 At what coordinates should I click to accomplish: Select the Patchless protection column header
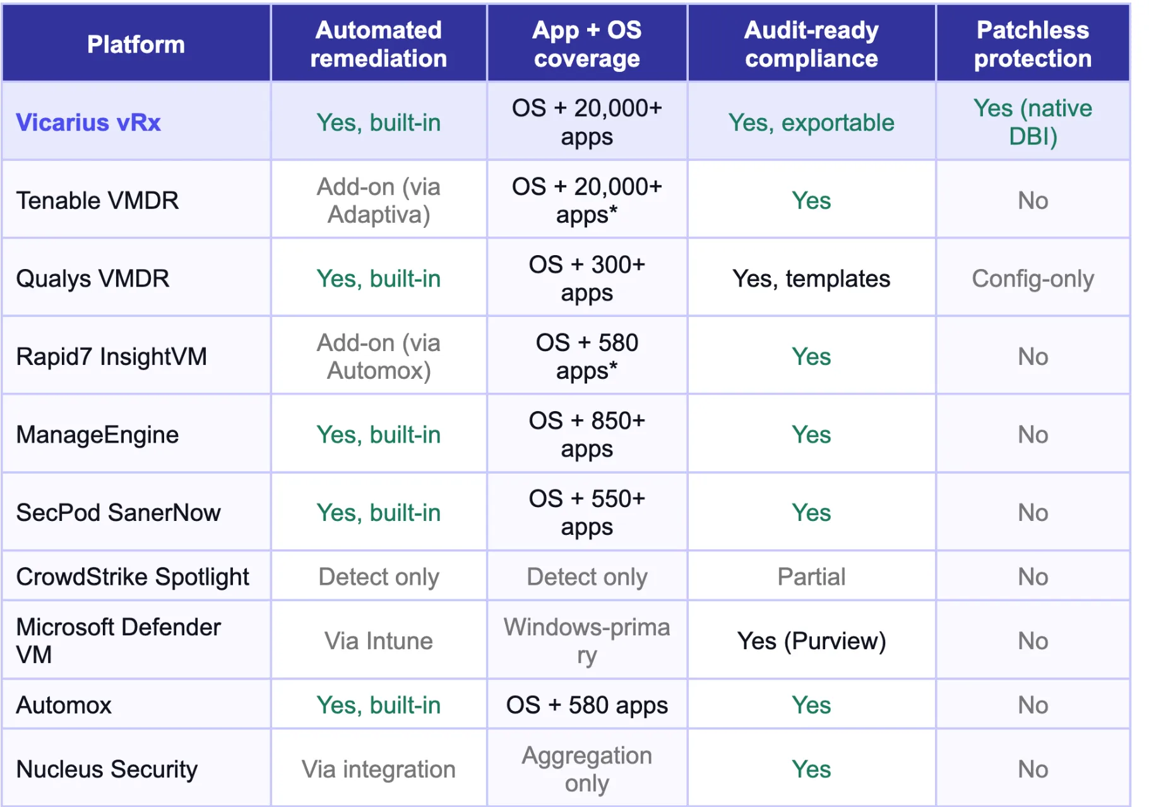(x=1033, y=44)
